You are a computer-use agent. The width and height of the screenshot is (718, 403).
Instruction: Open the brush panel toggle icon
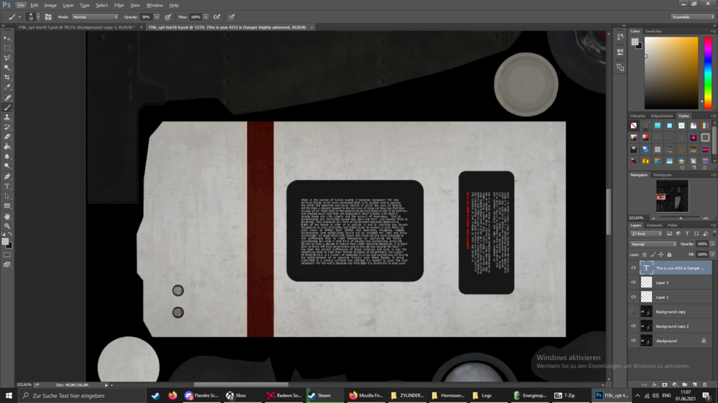[48, 17]
